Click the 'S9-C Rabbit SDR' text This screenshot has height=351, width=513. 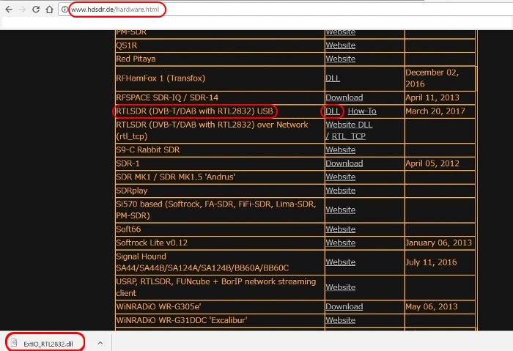coord(147,149)
